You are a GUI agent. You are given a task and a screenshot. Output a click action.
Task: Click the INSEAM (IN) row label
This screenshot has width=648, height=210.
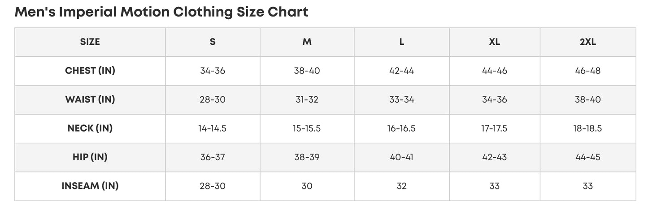pyautogui.click(x=90, y=186)
